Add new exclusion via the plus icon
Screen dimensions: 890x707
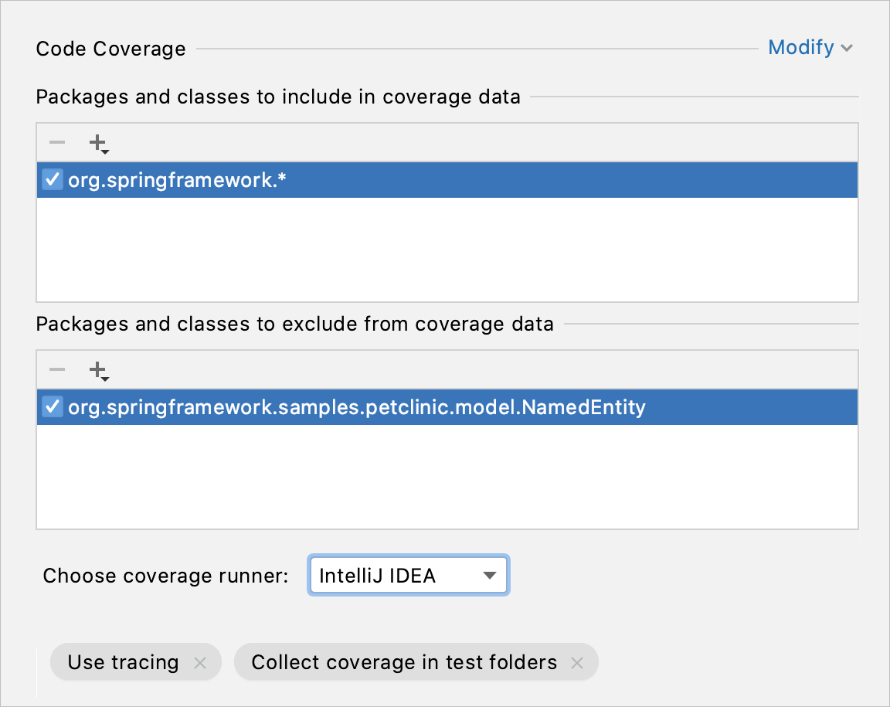click(97, 369)
